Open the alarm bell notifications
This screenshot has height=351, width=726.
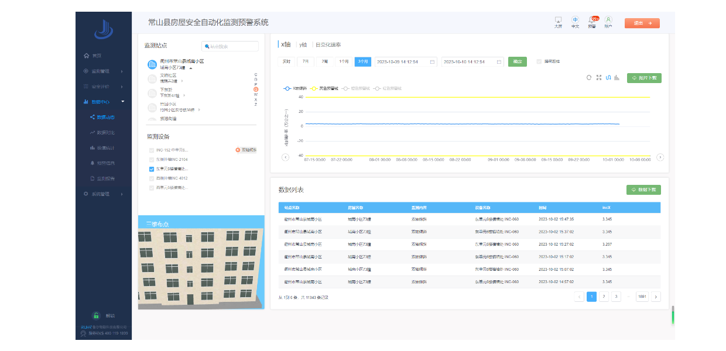[x=592, y=21]
